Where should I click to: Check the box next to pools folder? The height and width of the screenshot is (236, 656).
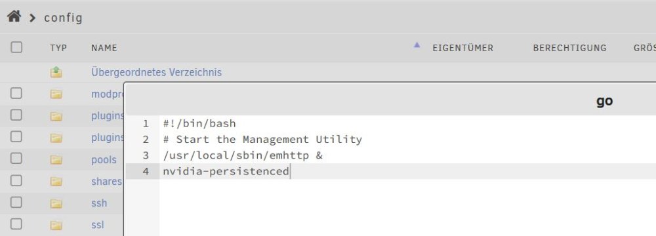pyautogui.click(x=16, y=158)
